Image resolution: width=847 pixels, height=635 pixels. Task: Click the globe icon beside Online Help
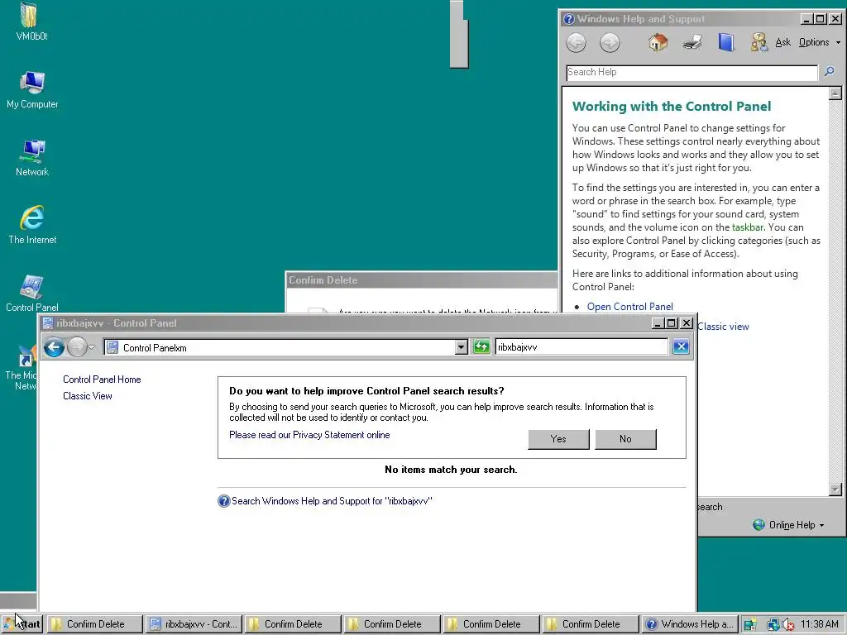(x=759, y=524)
